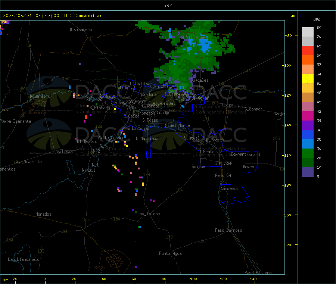
Task: Click the 'Carmensa' map label
Action: (228, 189)
